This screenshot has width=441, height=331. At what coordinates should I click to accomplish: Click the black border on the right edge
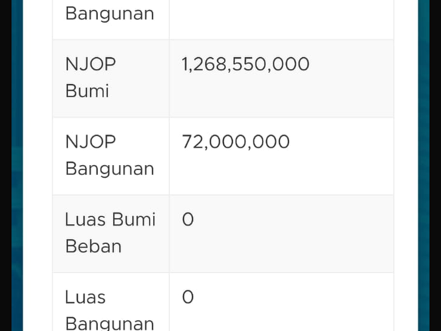click(435, 165)
